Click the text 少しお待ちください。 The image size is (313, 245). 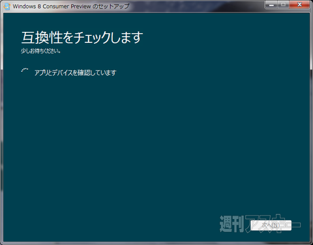pos(40,51)
